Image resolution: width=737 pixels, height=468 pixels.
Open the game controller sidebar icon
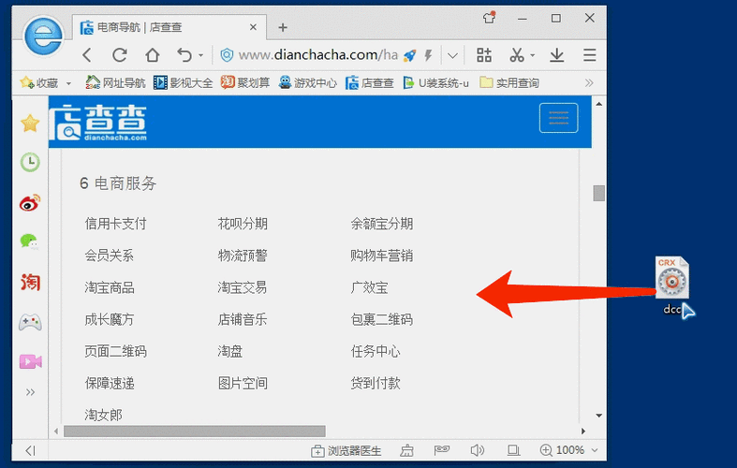click(x=30, y=322)
